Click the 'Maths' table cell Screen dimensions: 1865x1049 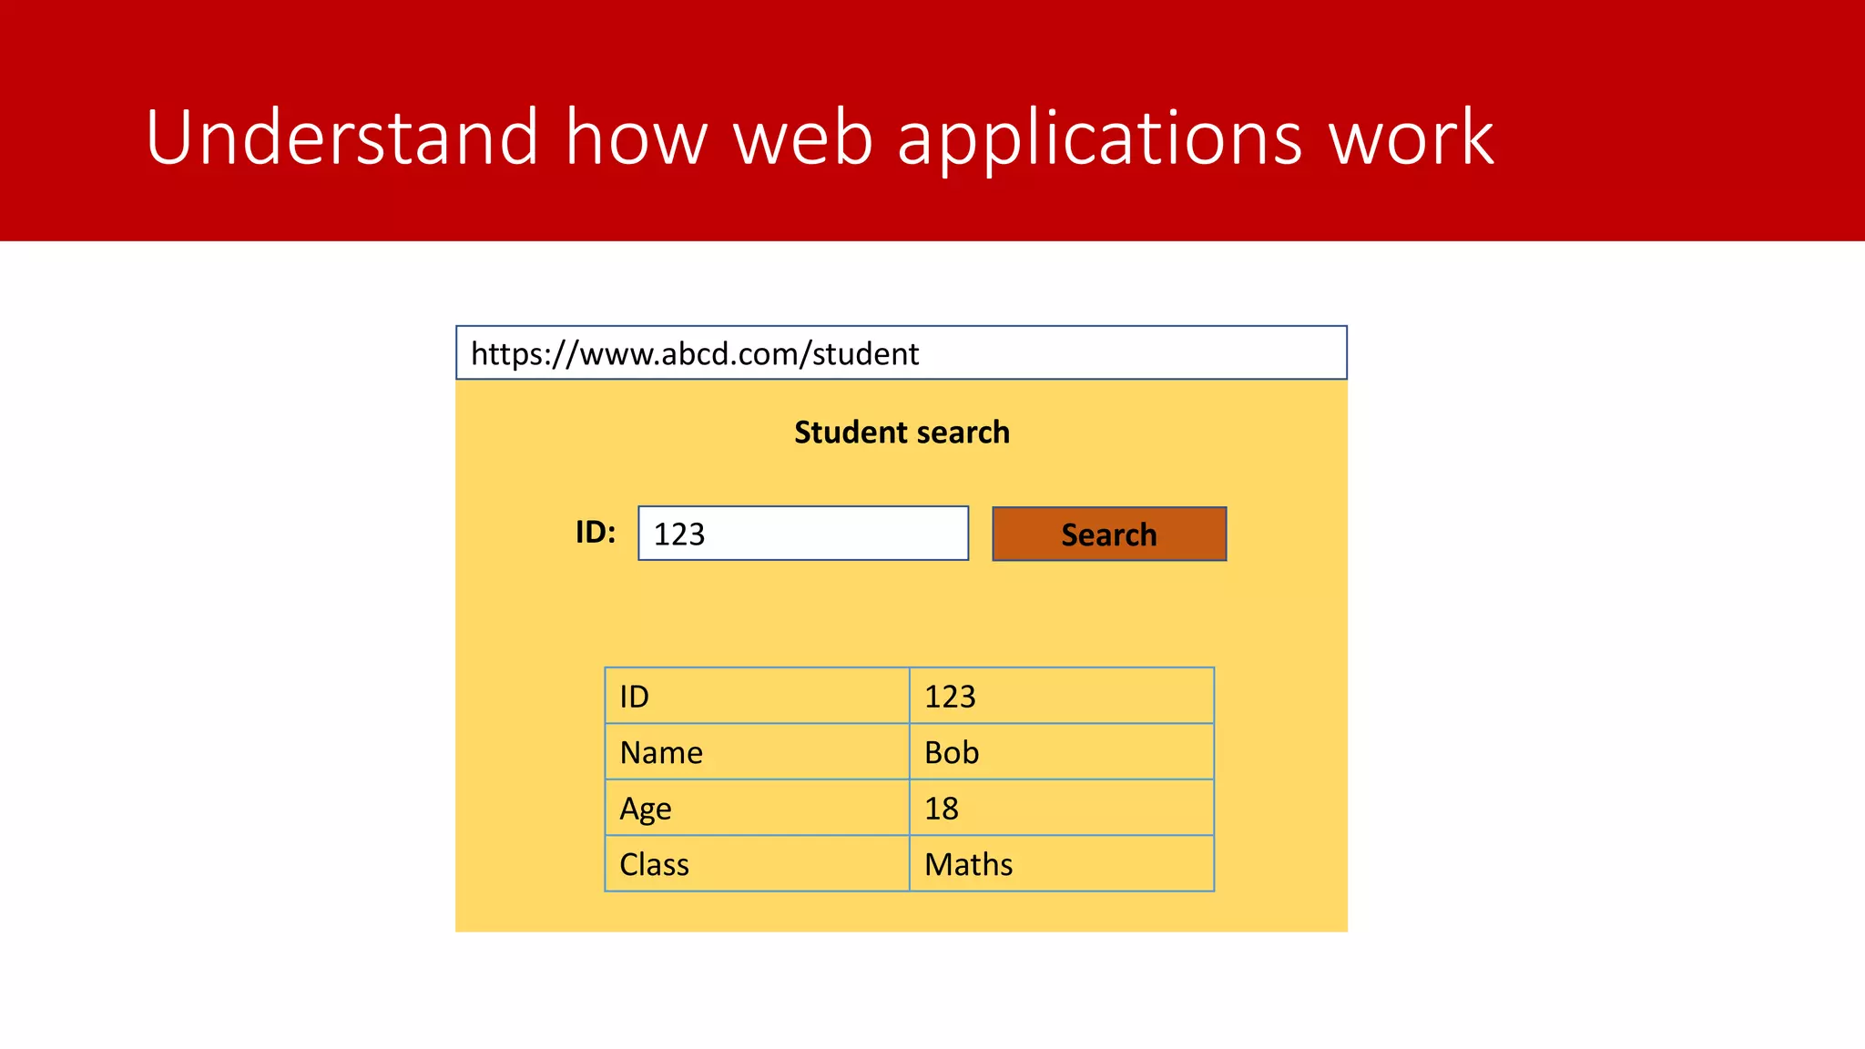[1062, 863]
